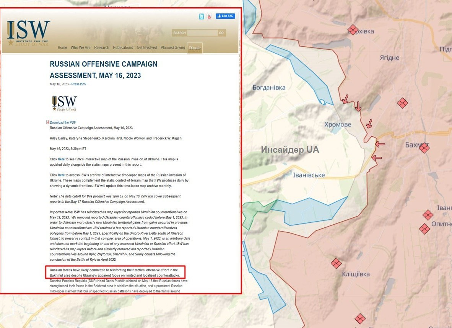Screen dimensions: 452x328
Task: Click the red diamond marker on Бахмут label
Action: pos(424,148)
